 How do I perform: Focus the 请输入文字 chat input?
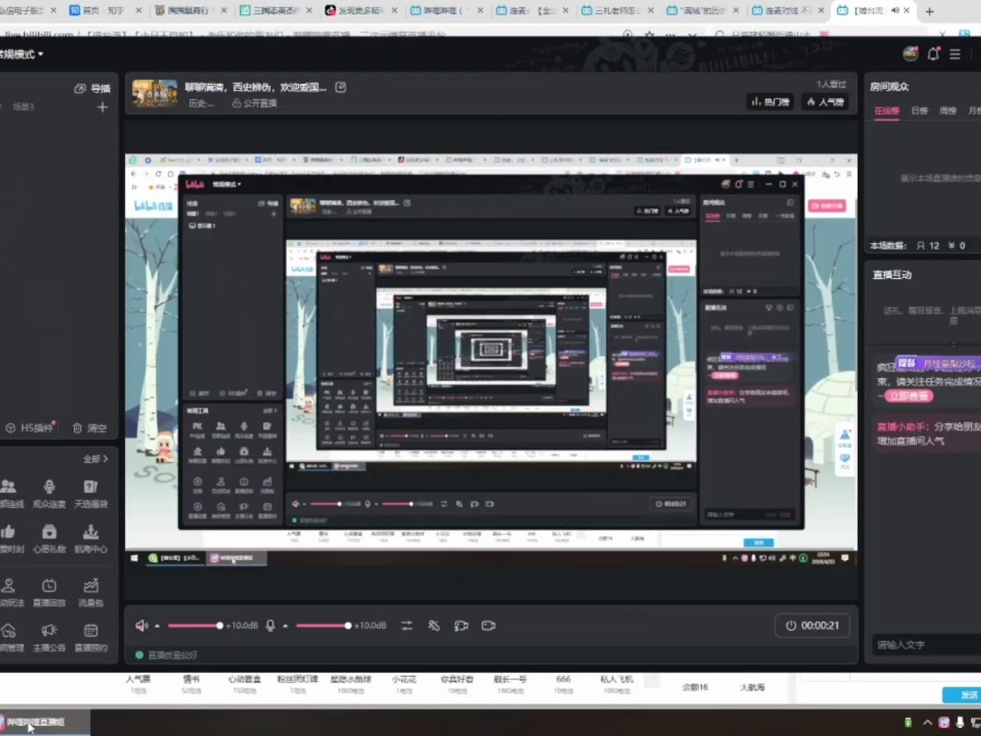pos(926,644)
